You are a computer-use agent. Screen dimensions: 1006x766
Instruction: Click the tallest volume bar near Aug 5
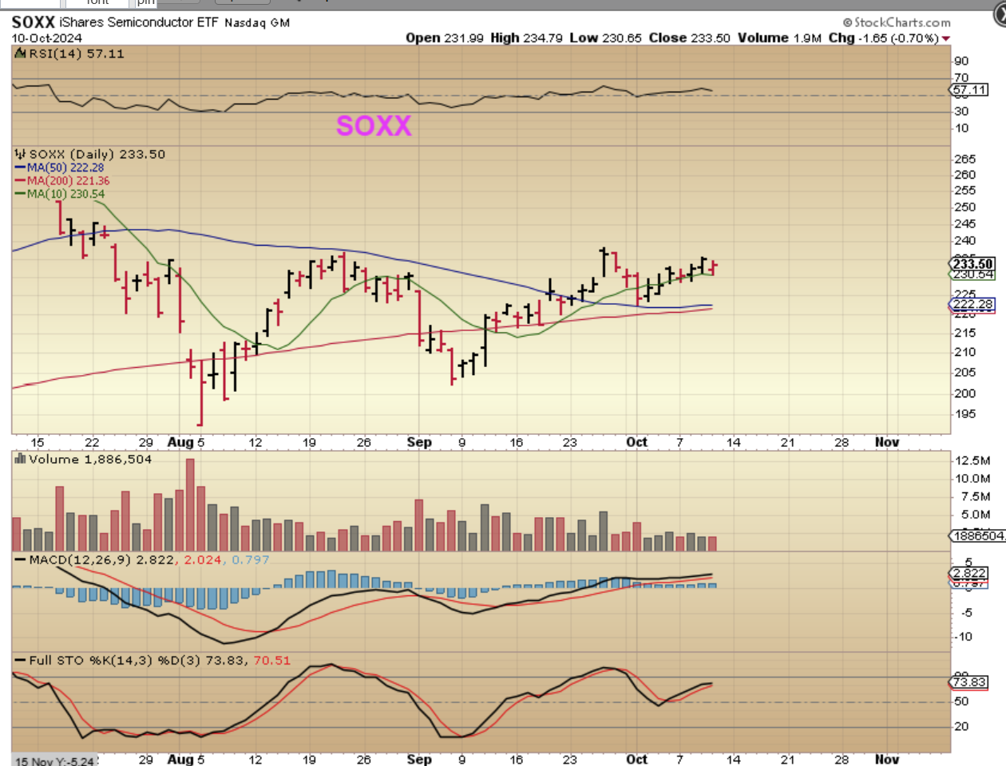coord(190,504)
